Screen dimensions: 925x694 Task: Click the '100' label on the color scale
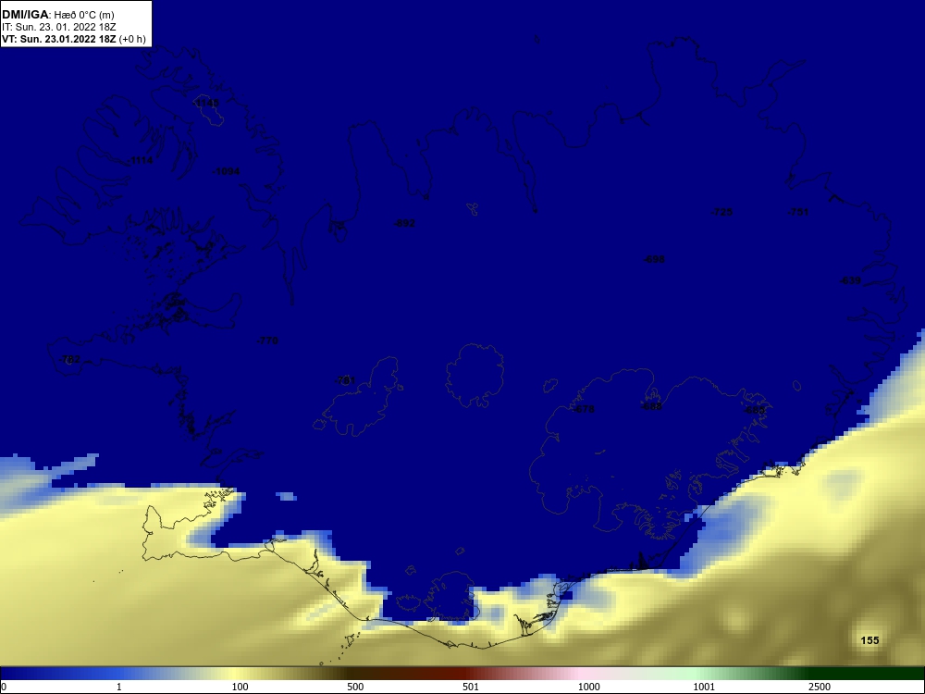240,687
